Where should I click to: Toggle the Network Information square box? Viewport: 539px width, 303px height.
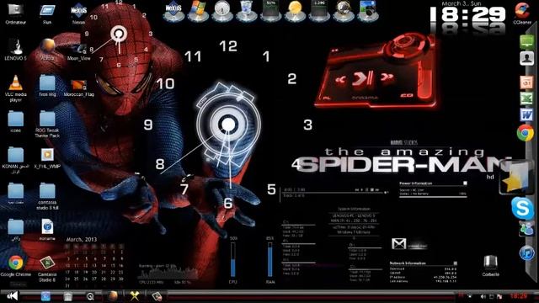tap(455, 263)
